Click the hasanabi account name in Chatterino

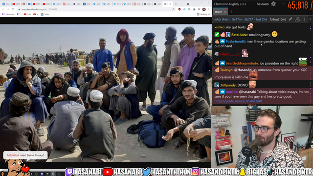pyautogui.click(x=263, y=4)
